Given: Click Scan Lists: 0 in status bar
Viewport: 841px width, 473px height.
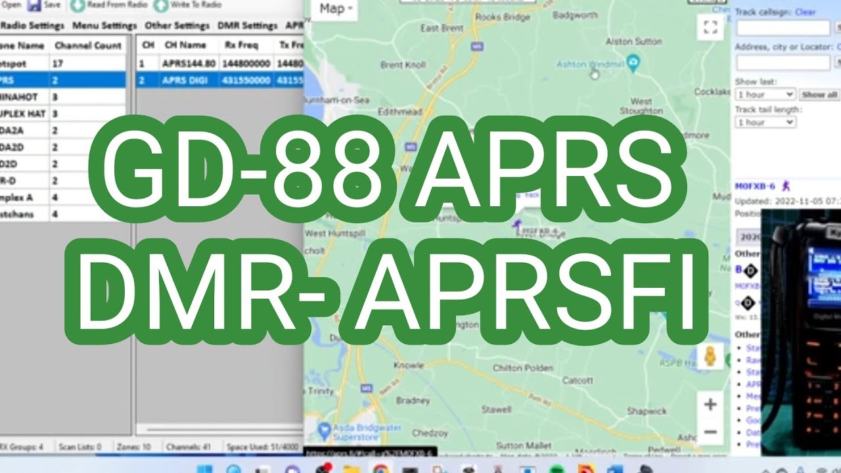Looking at the screenshot, I should click(80, 447).
